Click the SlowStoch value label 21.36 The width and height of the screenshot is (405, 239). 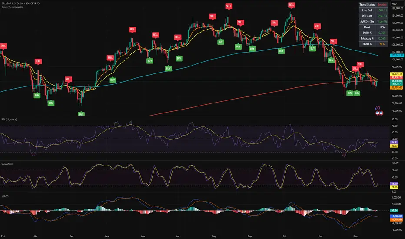point(394,187)
